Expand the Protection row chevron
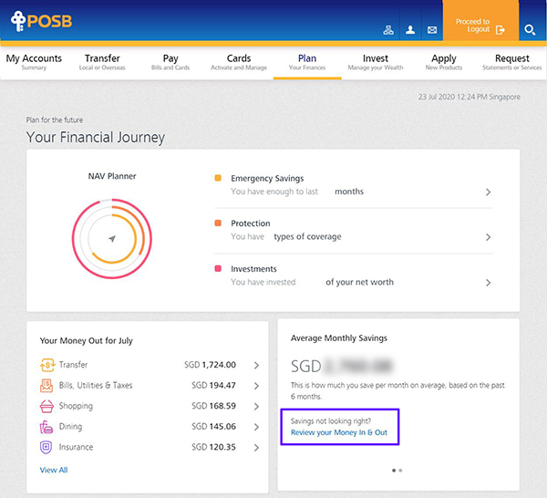 pos(488,237)
